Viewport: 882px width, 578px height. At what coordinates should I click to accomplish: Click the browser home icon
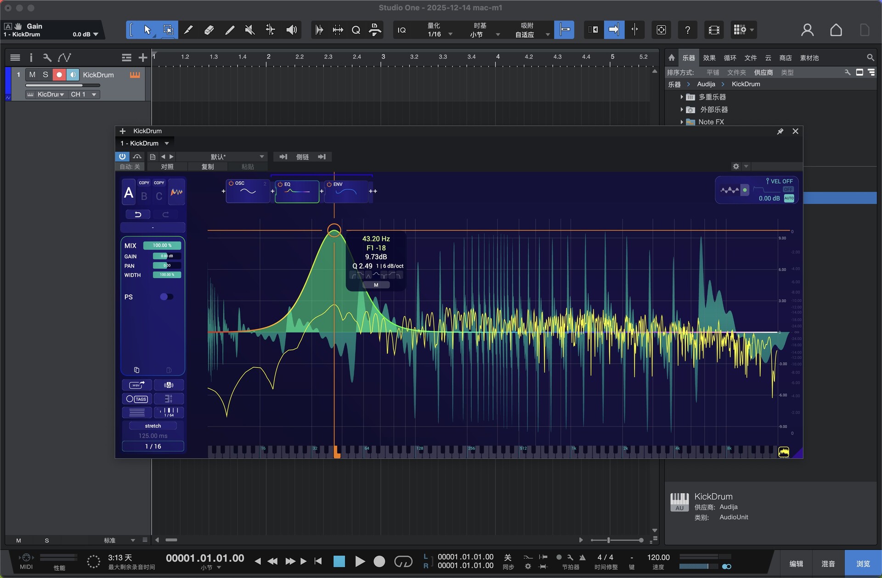click(672, 57)
